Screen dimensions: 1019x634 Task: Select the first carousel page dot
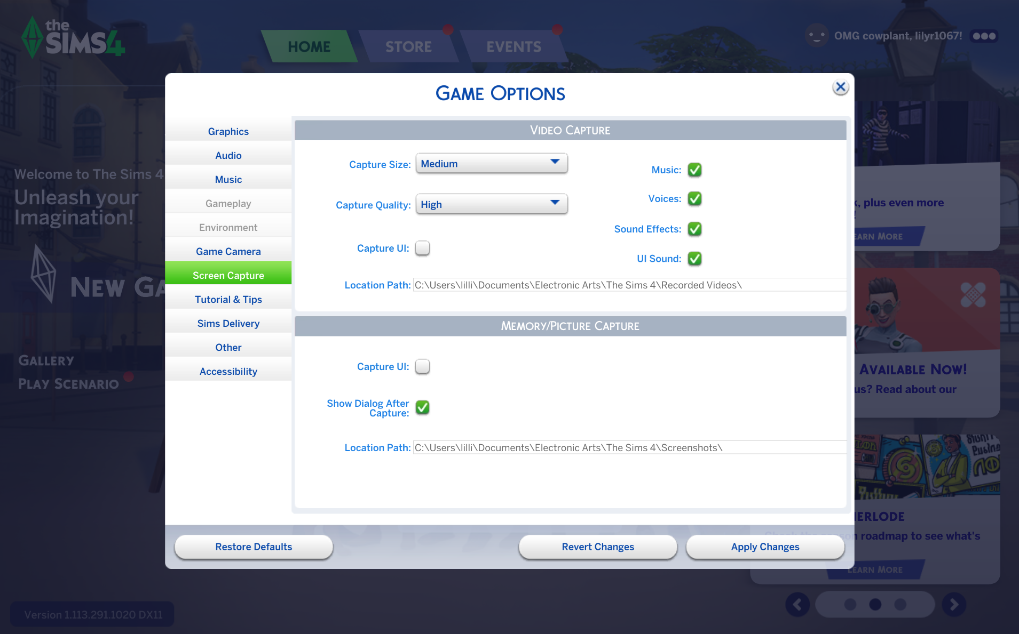point(850,604)
